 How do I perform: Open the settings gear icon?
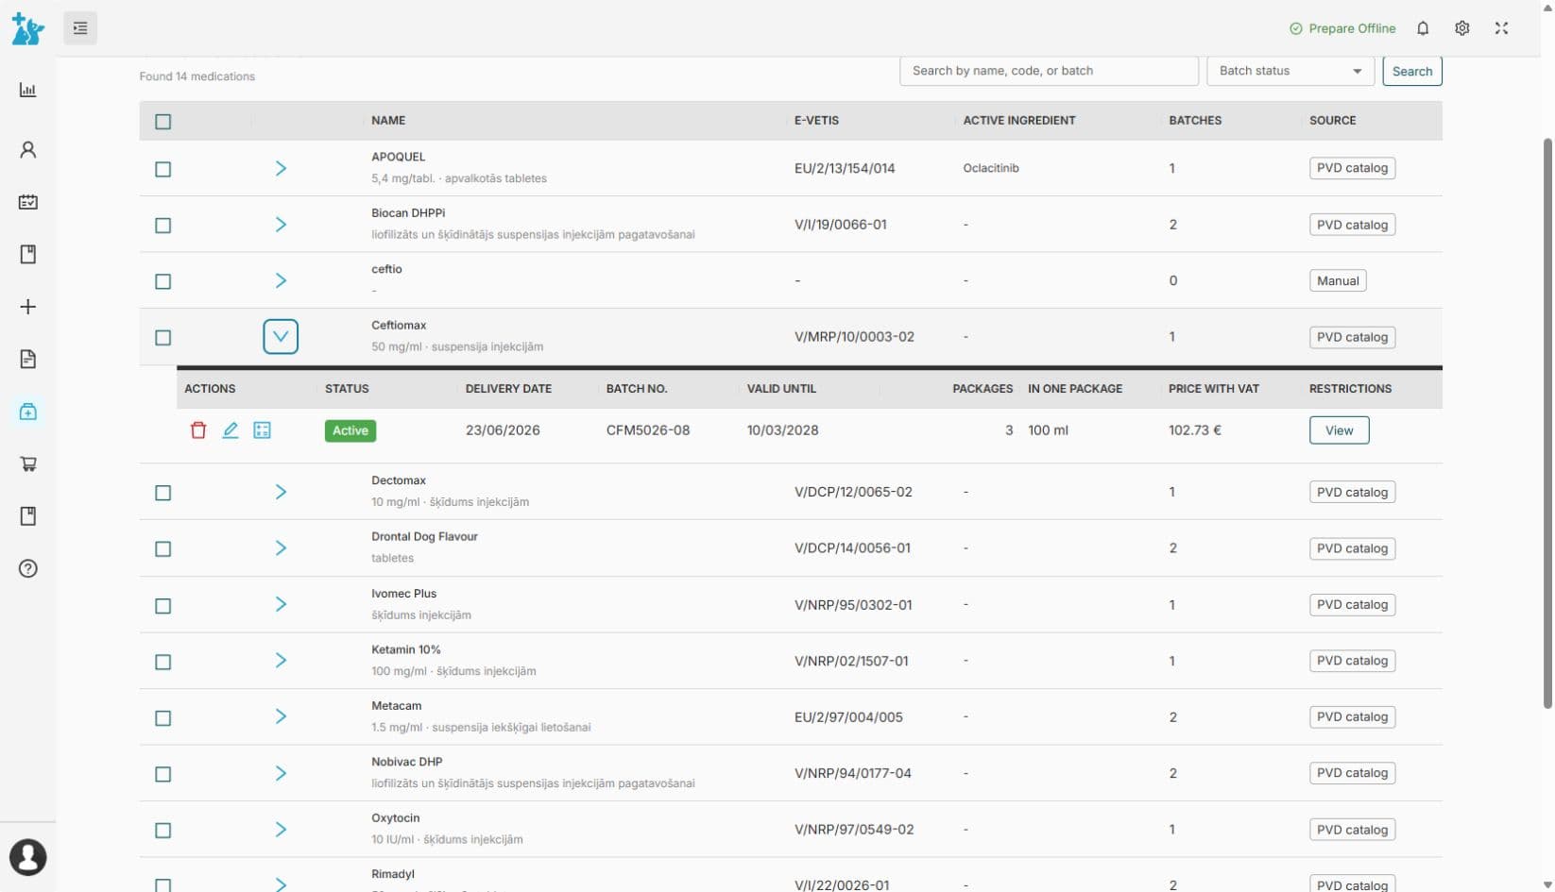[x=1462, y=28]
